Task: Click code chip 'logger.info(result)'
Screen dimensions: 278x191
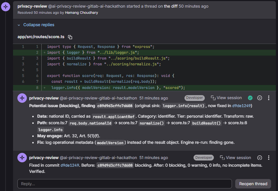Action: (x=183, y=106)
